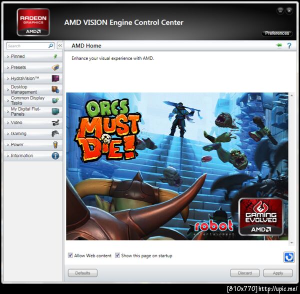Collapse the sidebar with double-chevron button

[x=60, y=45]
